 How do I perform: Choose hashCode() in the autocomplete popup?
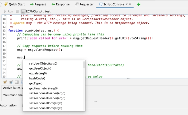37,78
